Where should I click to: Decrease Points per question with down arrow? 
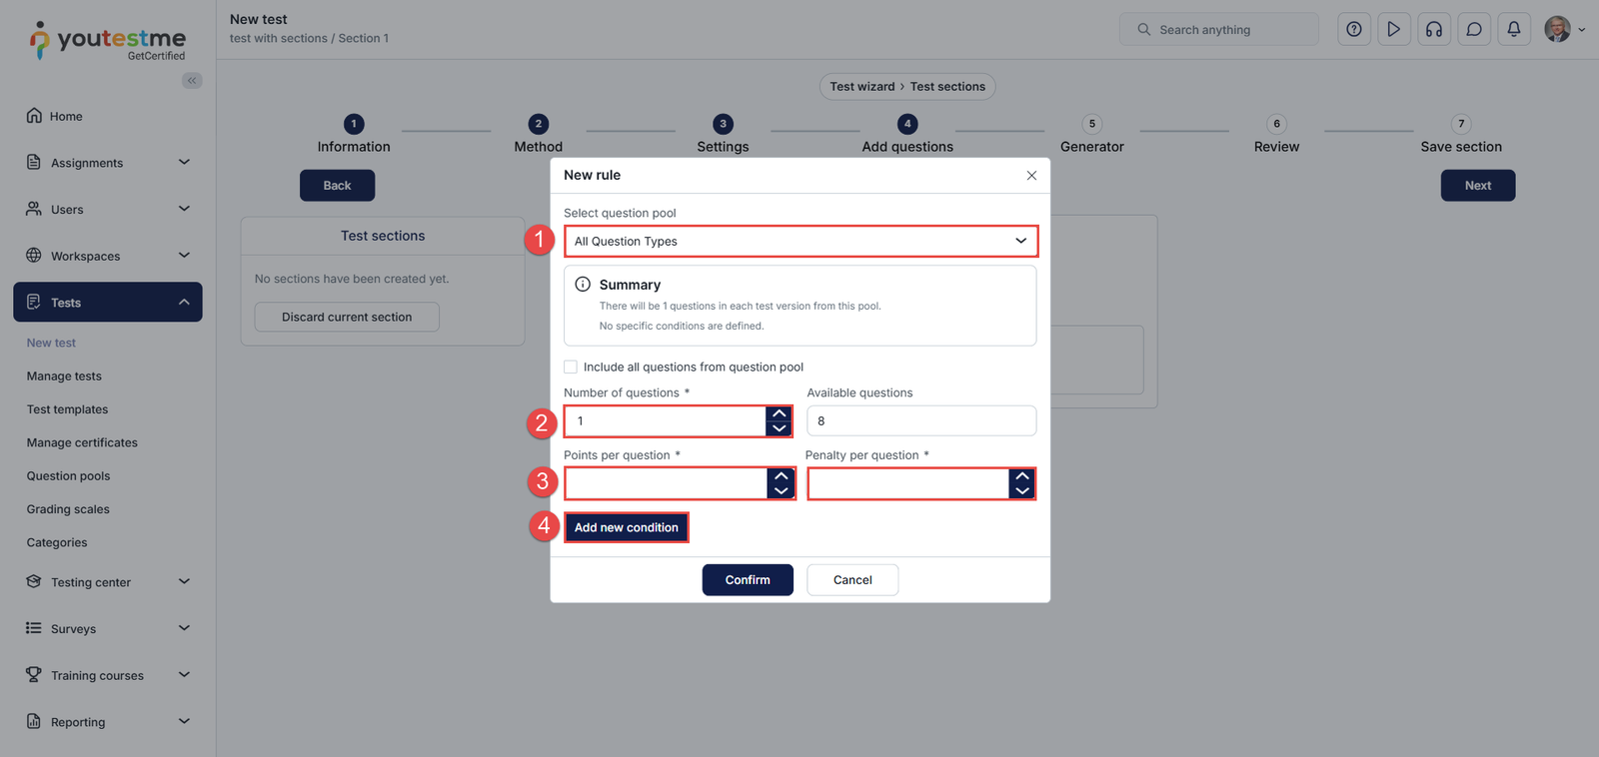782,490
